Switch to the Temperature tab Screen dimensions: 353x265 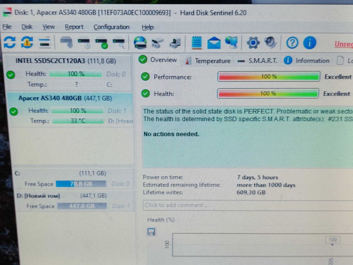(208, 61)
